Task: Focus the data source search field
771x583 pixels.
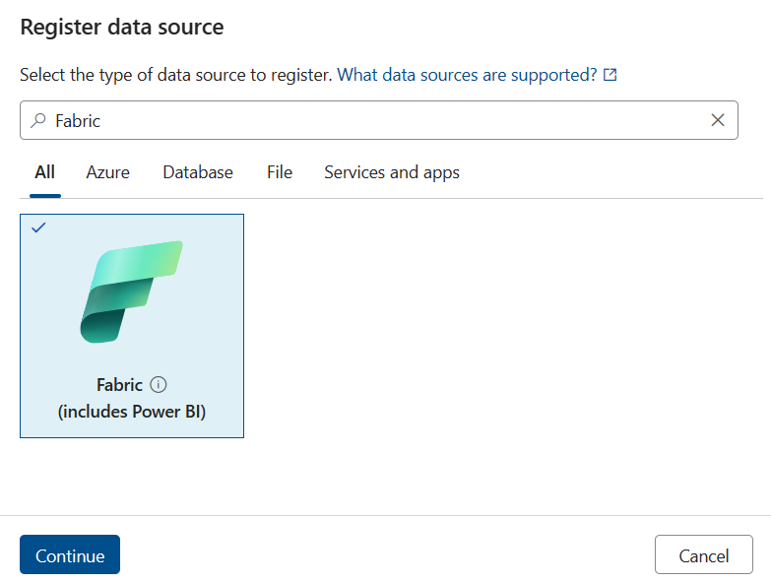Action: (x=374, y=120)
